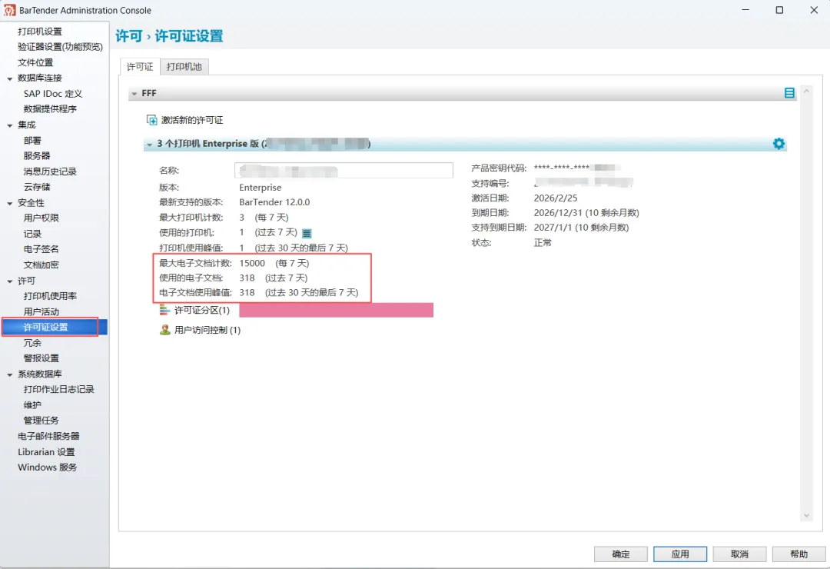
Task: Switch to the 打印机池 tab
Action: coord(184,67)
